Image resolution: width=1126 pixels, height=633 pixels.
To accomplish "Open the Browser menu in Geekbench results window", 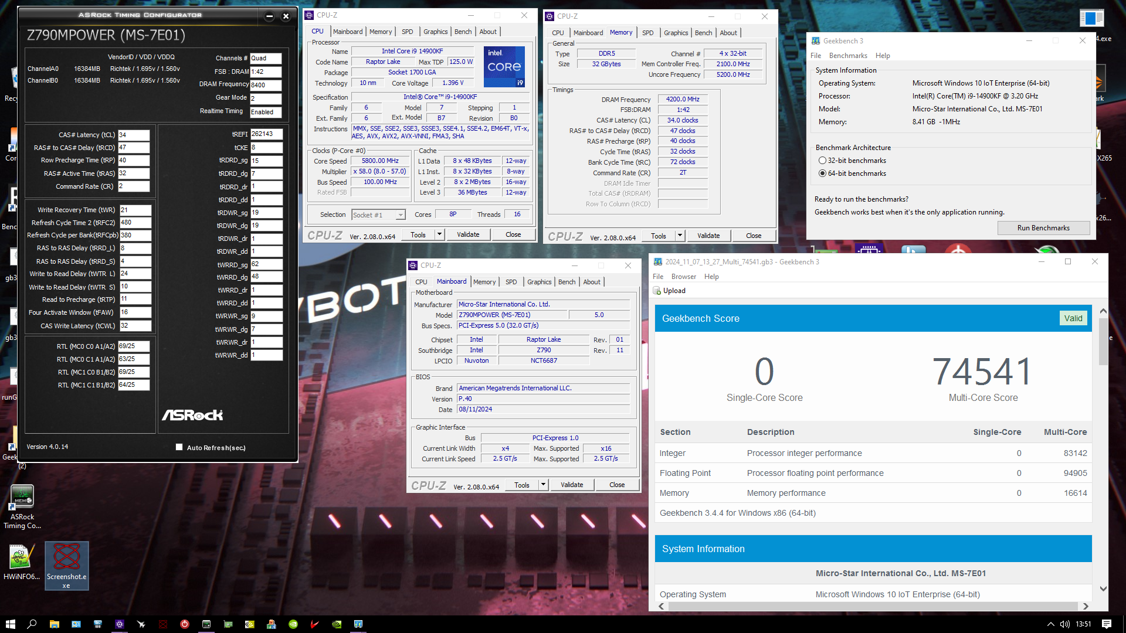I will tap(683, 277).
